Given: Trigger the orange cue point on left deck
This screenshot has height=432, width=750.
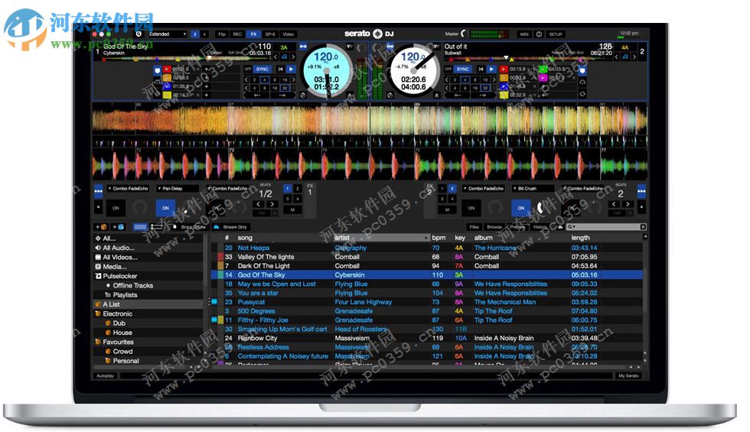Looking at the screenshot, I should [x=167, y=77].
